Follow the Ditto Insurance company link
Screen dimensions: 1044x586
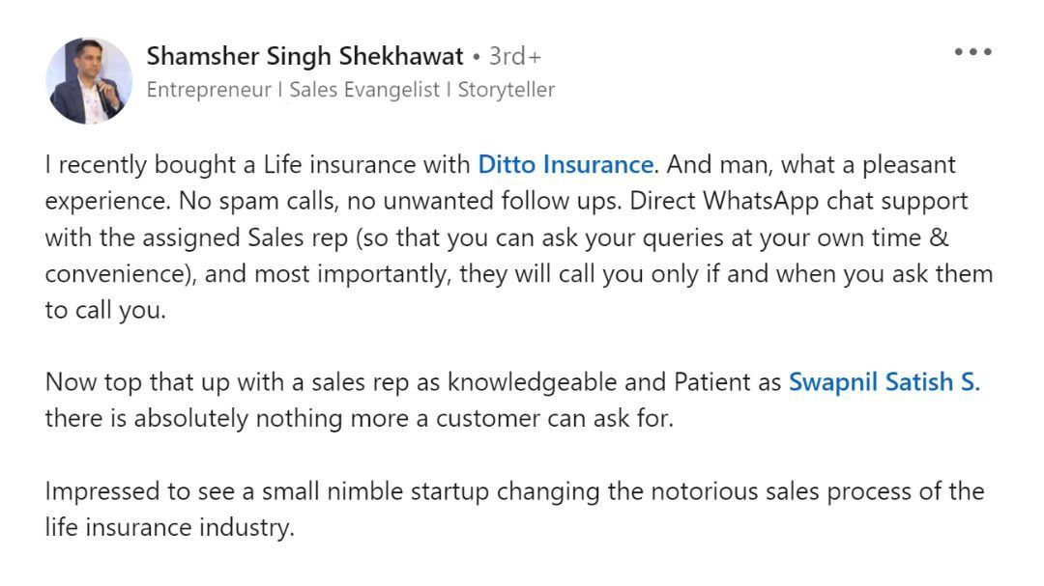pos(565,164)
